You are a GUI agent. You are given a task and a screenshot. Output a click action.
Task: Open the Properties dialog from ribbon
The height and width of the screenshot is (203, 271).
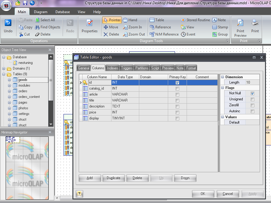89,26
